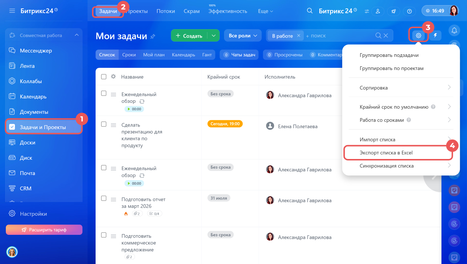Click the lightning automation icon
467x264 pixels.
[x=435, y=36]
